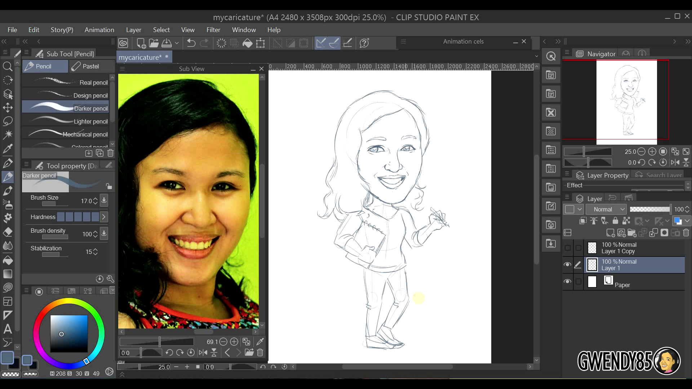Show the Layer 1 Copy layer
The image size is (692, 389).
click(567, 248)
